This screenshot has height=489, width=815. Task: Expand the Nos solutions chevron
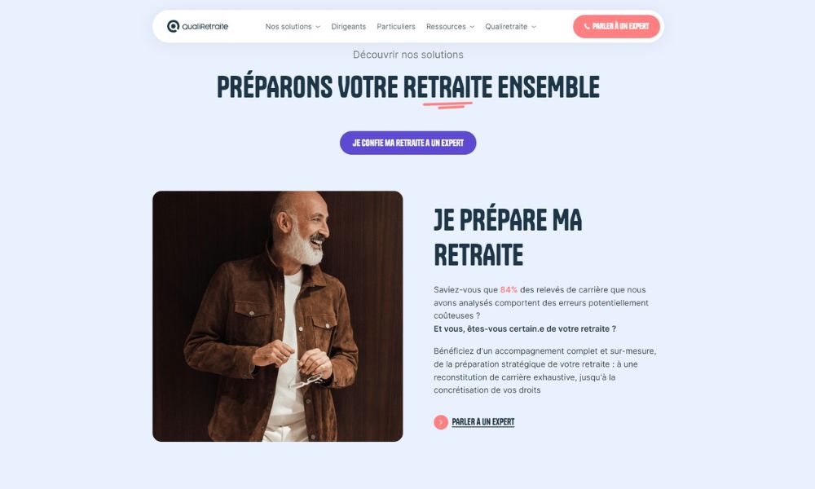click(x=318, y=27)
